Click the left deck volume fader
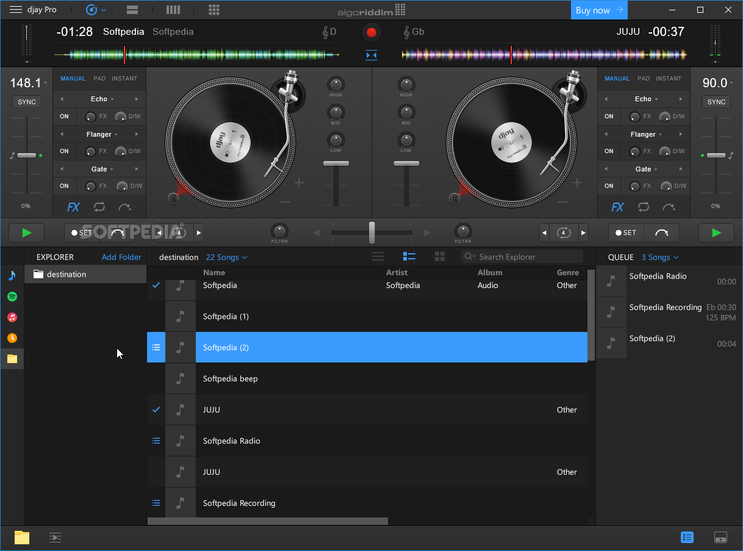743x551 pixels. 336,164
